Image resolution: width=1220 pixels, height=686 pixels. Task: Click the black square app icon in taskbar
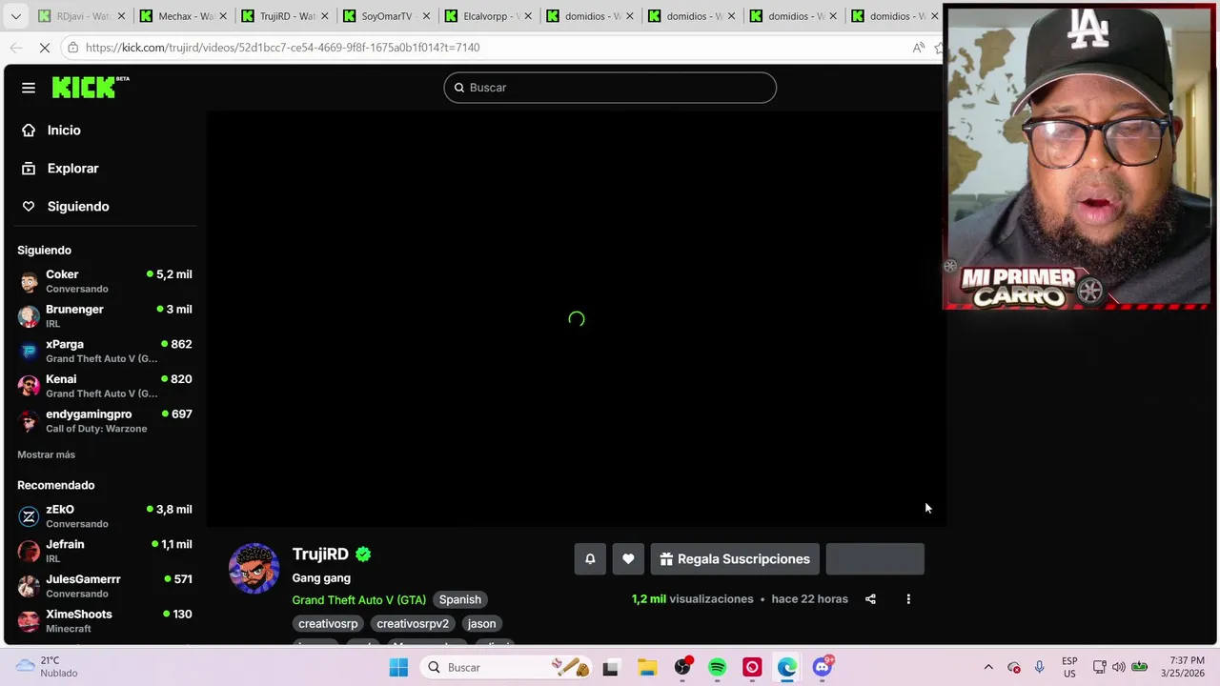click(x=611, y=668)
